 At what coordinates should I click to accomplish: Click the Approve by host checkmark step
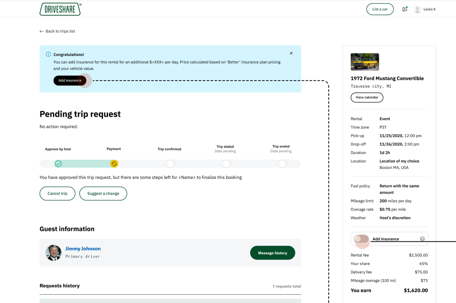coord(58,164)
